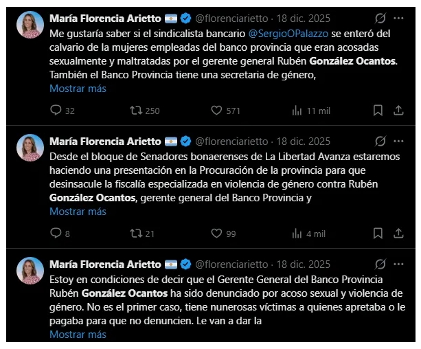Share the second tweet
The width and height of the screenshot is (421, 349).
[x=400, y=234]
